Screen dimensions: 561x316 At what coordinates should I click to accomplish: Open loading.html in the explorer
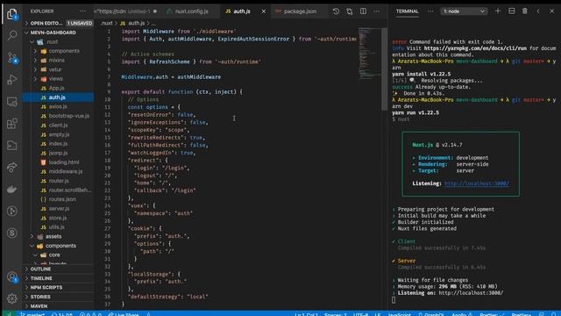click(x=64, y=162)
